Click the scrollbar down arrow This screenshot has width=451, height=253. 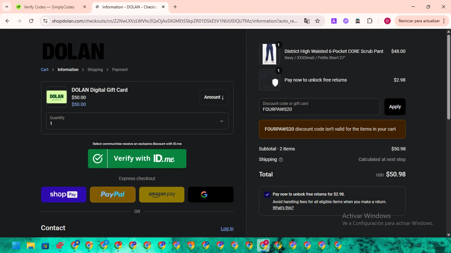449,235
